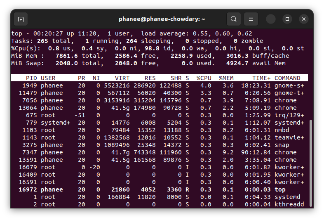Screen dimensions: 324x220
Task: Click the PID column header
Action: (31, 78)
